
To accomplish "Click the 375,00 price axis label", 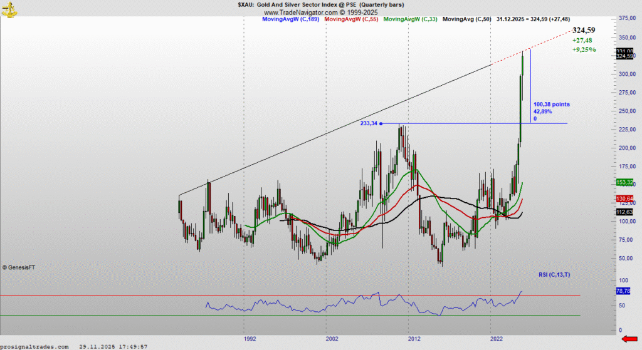I will pyautogui.click(x=627, y=18).
